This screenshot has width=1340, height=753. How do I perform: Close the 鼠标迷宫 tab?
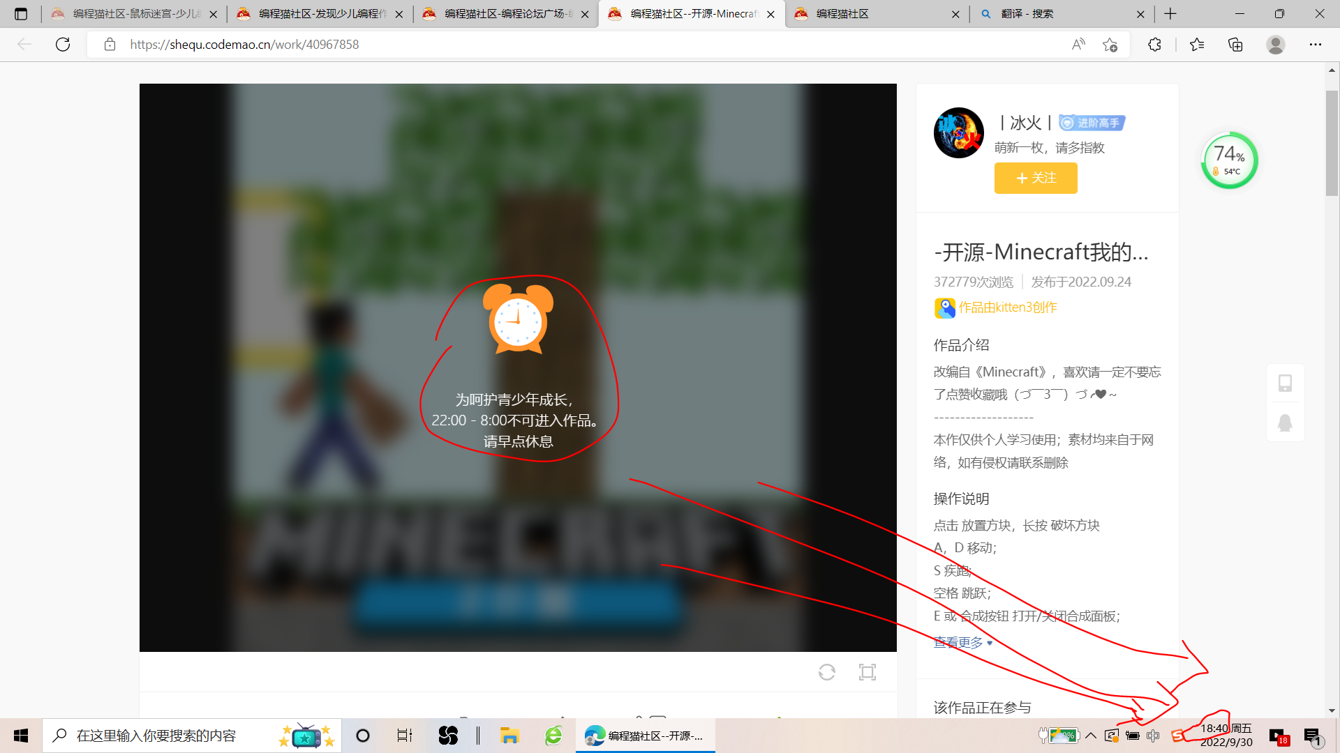pyautogui.click(x=214, y=14)
